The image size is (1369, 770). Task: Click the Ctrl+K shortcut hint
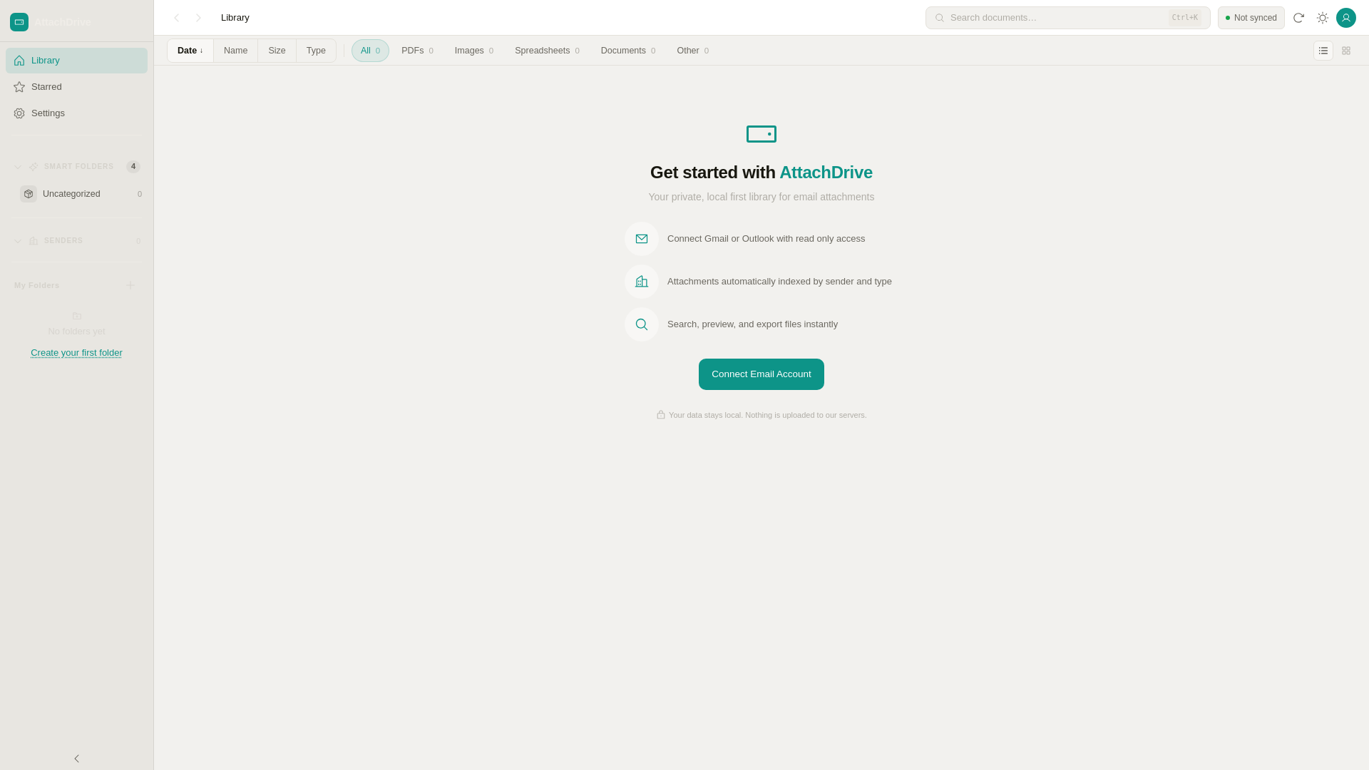click(1184, 18)
